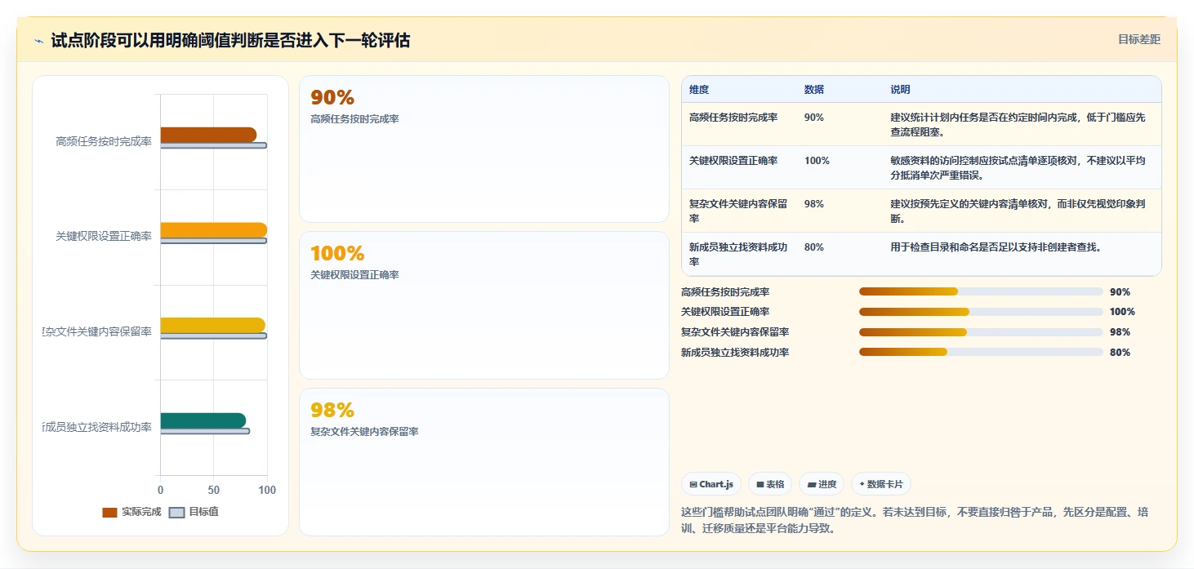Click the 90% value beside the first progress bar
Image resolution: width=1194 pixels, height=569 pixels.
(1120, 291)
